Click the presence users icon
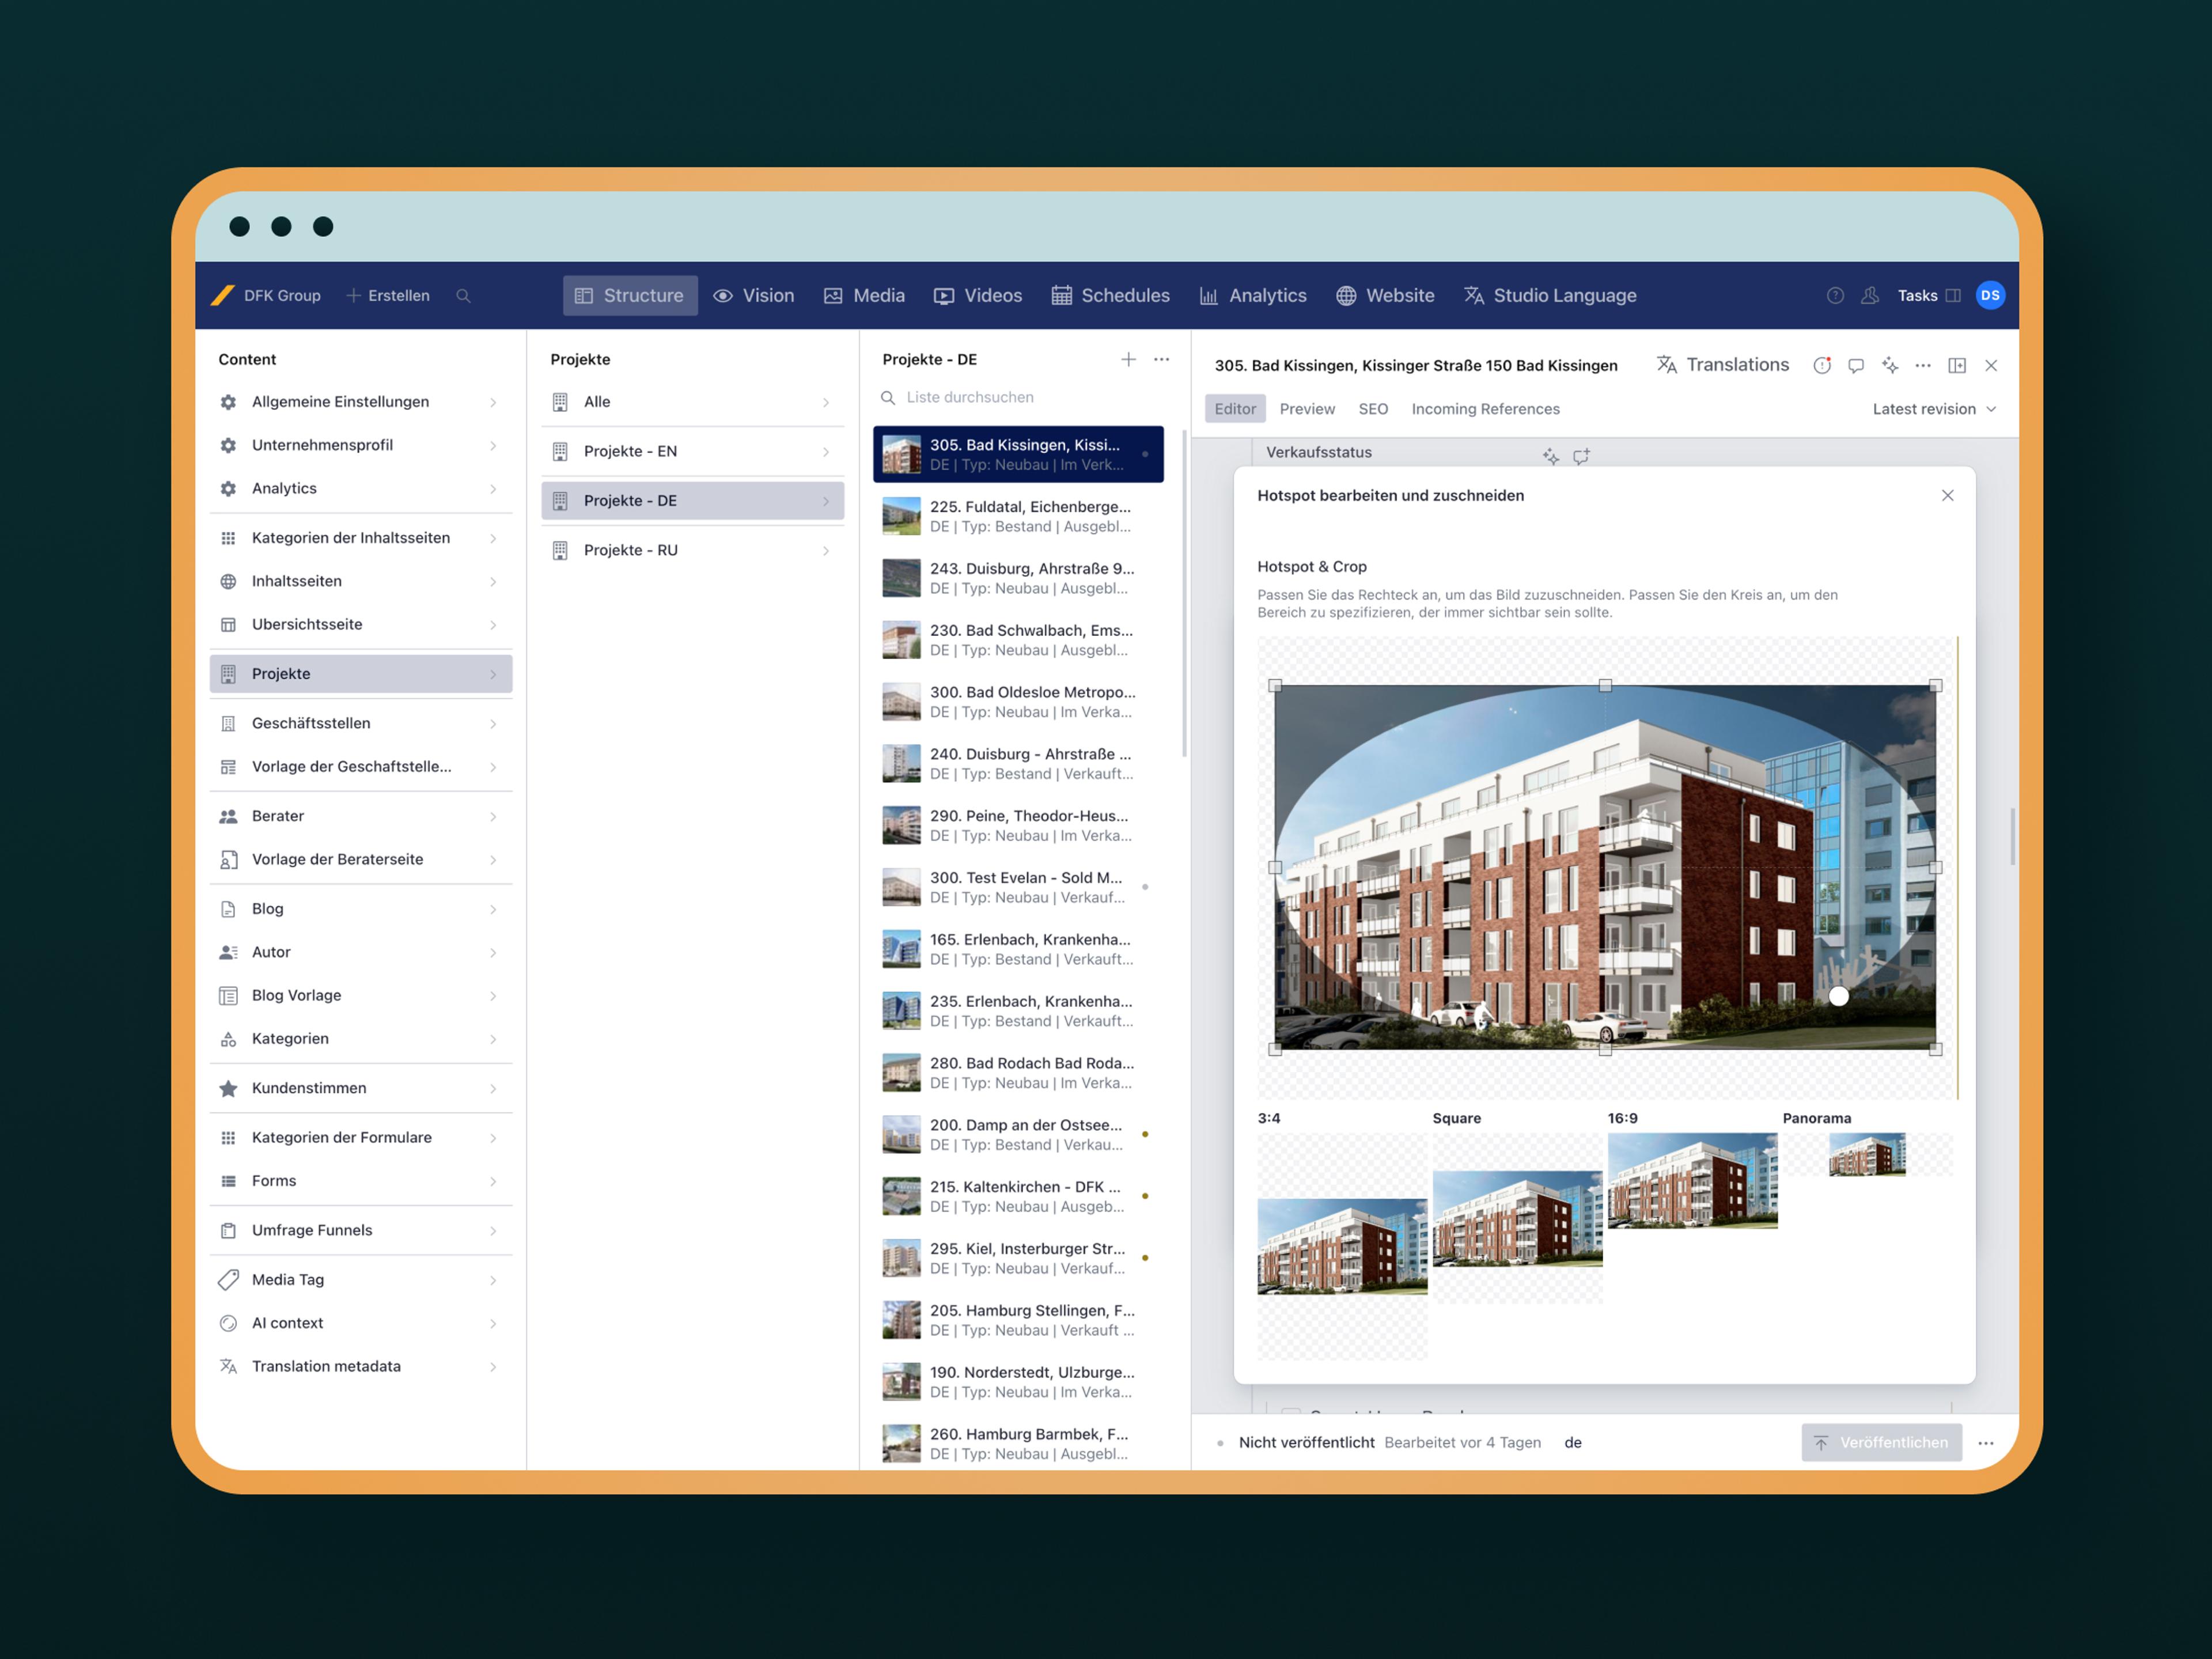This screenshot has width=2212, height=1659. (1870, 296)
